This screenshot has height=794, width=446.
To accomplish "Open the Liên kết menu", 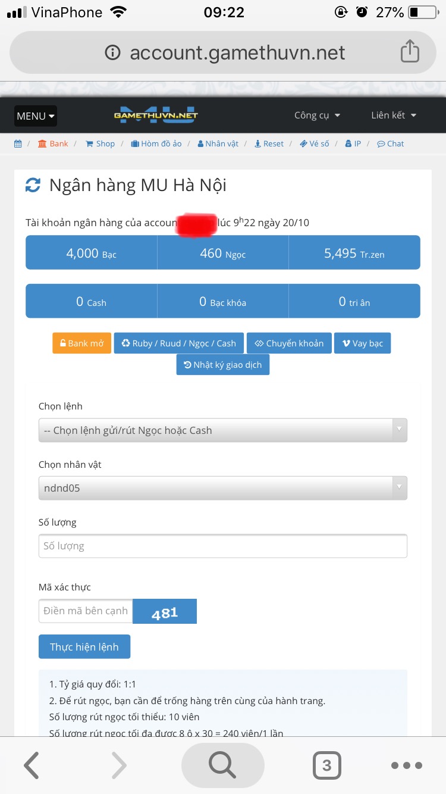I will pyautogui.click(x=394, y=115).
